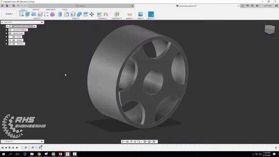Open the Construct panel dropdown
The image size is (279, 157).
[x=117, y=18]
